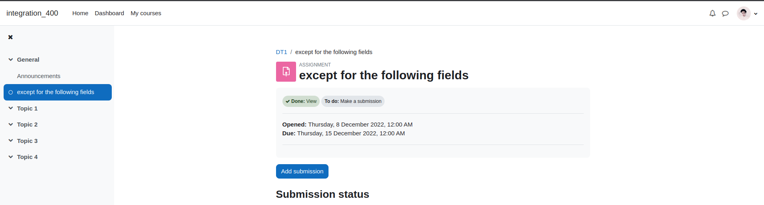This screenshot has width=764, height=205.
Task: Open My courses in the top navigation
Action: tap(146, 13)
